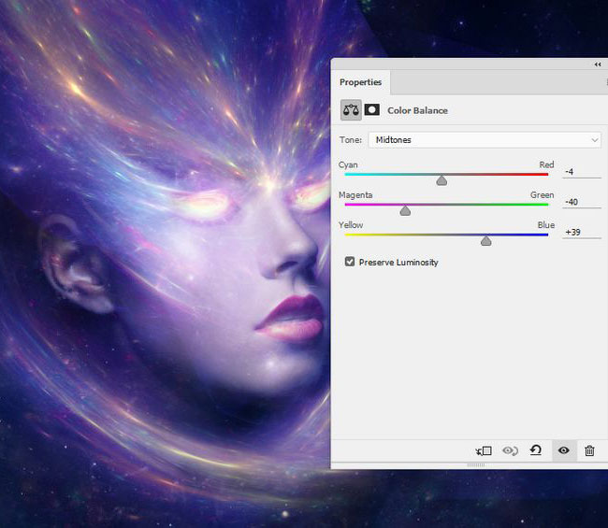Click the Yellow-Blue slider handle
Screen dimensions: 608x528
pyautogui.click(x=485, y=241)
